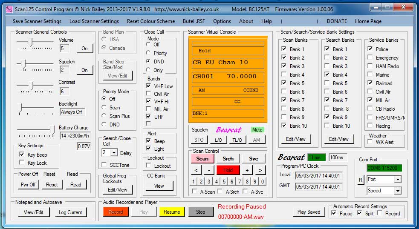419x229 pixels.
Task: Enable the Civil Air band in Close Call Bands
Action: (x=148, y=93)
